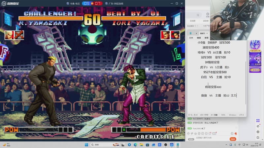This screenshot has height=148, width=264.
Task: Open the emoji picker in chat toolbar
Action: (x=188, y=134)
